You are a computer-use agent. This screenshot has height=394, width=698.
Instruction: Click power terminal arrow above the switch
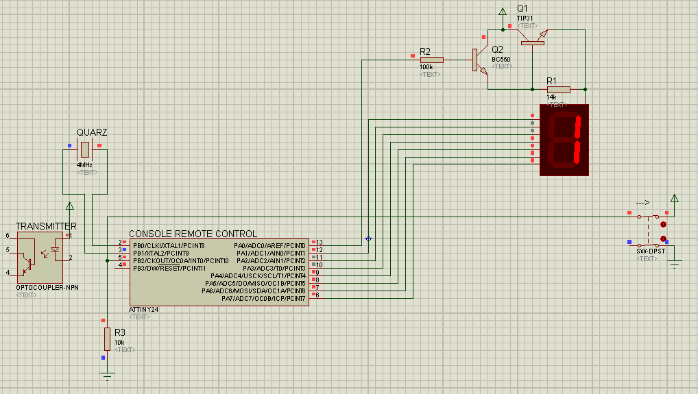675,199
